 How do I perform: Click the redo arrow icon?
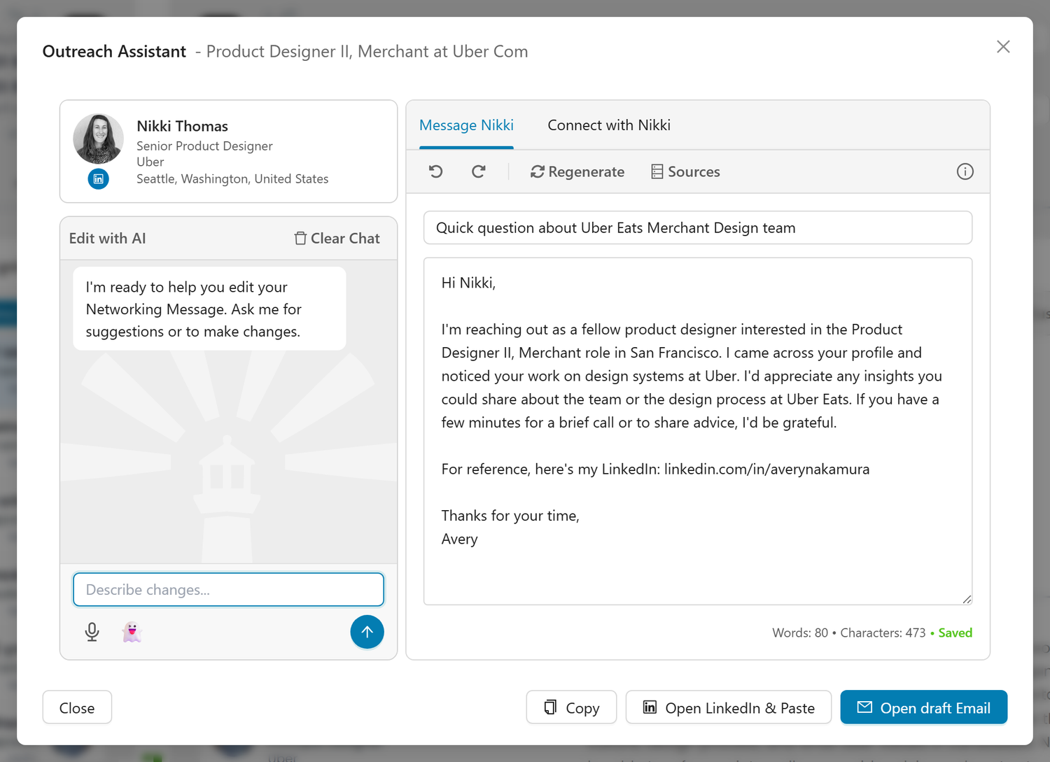pos(479,171)
